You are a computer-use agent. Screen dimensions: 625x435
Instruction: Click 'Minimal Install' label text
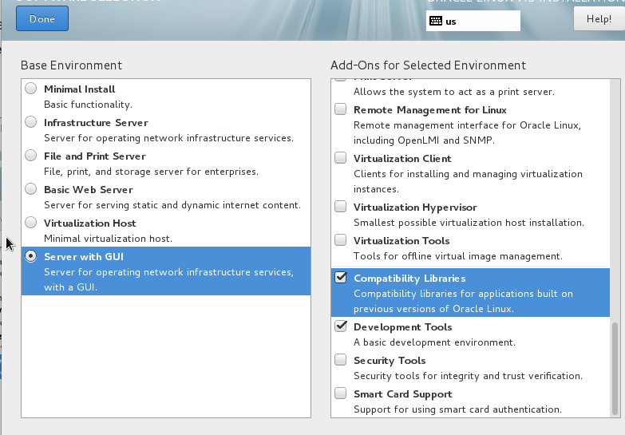(80, 89)
